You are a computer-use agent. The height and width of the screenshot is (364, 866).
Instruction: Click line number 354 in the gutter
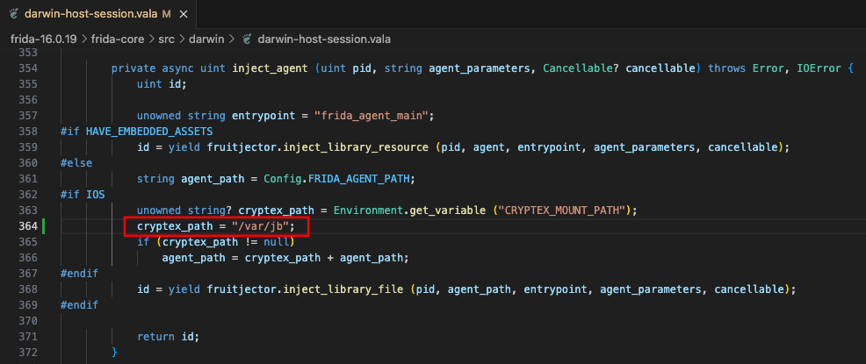[x=27, y=68]
